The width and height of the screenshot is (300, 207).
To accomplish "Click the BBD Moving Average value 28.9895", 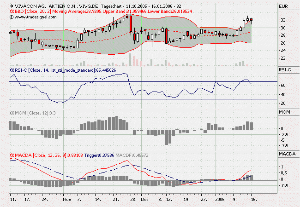I will 94,11.
